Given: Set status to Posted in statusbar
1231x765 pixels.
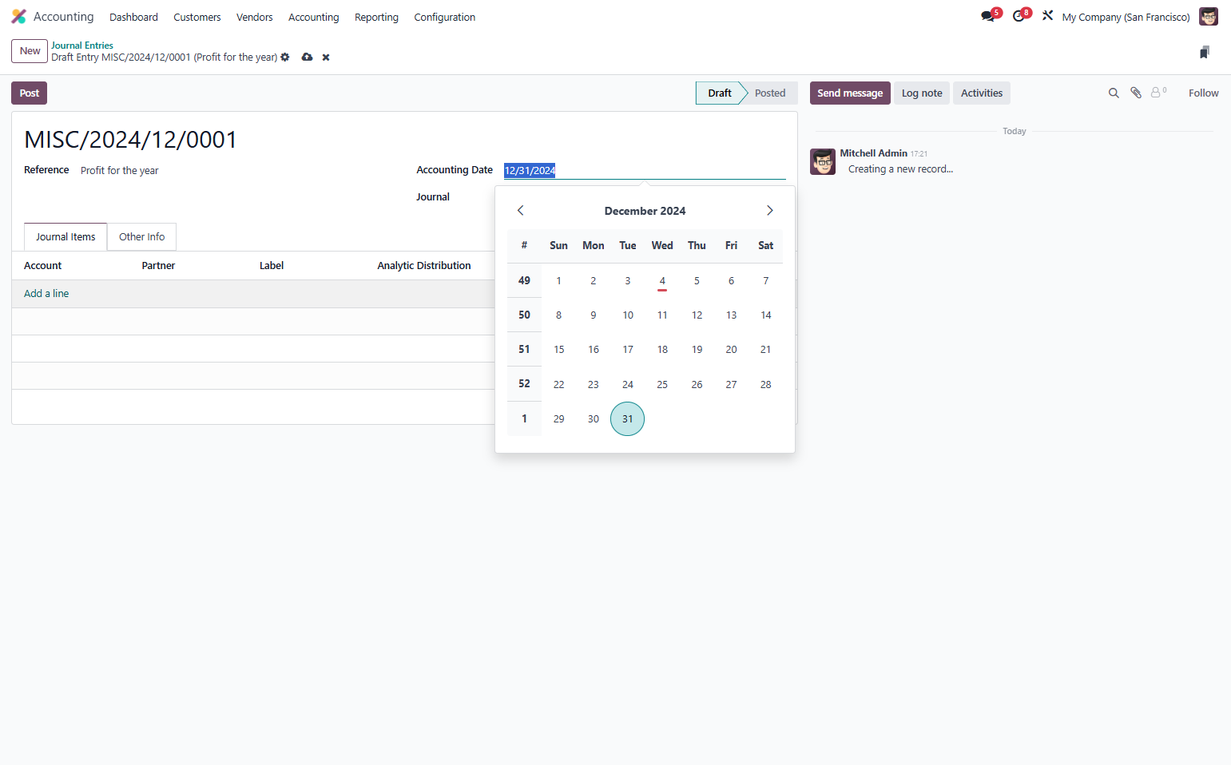Looking at the screenshot, I should tap(770, 93).
